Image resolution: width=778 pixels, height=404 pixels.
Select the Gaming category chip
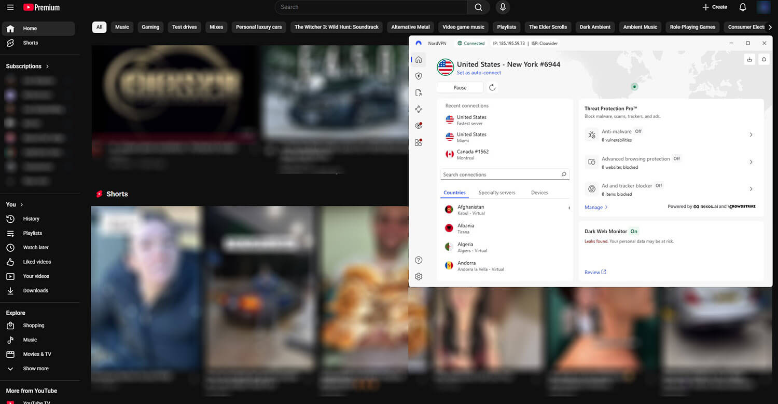[x=150, y=27]
